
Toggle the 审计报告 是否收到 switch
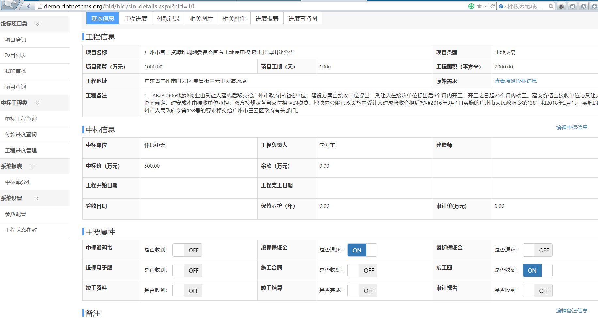[538, 291]
